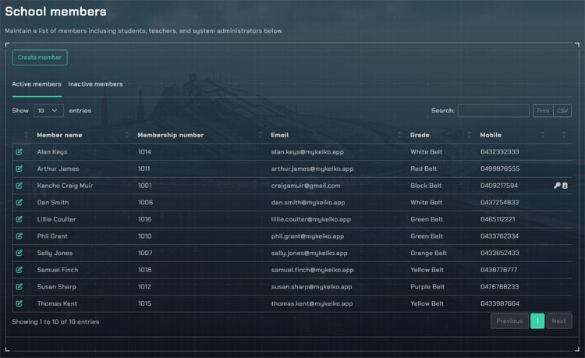Click the key icon in Kancho Craig Muir's row
This screenshot has width=585, height=358.
[x=557, y=186]
